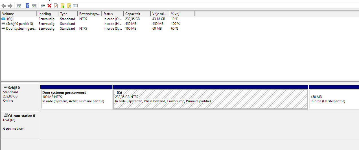Open Help via the blue question-mark icon

(x=28, y=6)
